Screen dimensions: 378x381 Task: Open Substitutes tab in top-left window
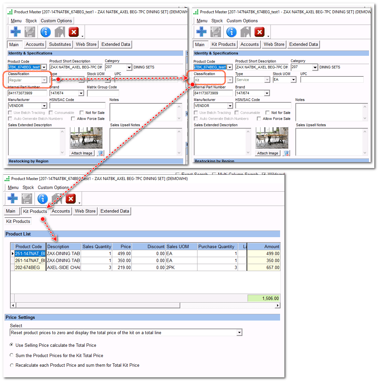[x=60, y=45]
